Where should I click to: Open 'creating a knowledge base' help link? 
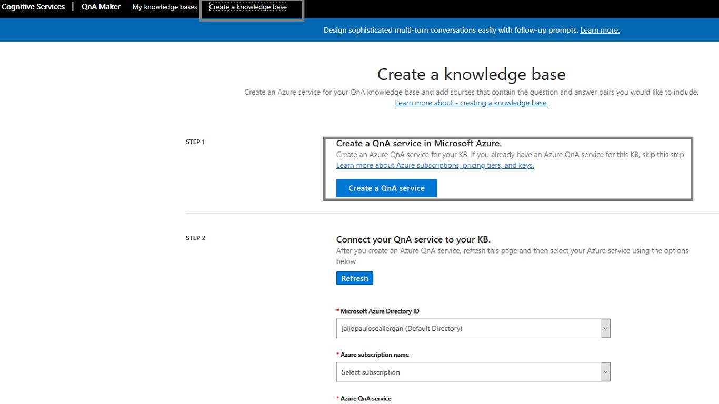tap(472, 103)
